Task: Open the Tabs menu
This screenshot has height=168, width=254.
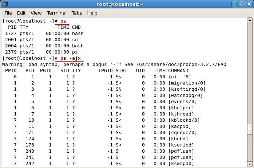Action: click(x=77, y=13)
